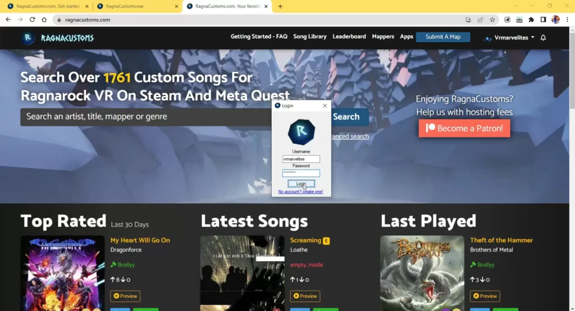The width and height of the screenshot is (575, 311).
Task: Click the Loathe artist name
Action: click(299, 250)
